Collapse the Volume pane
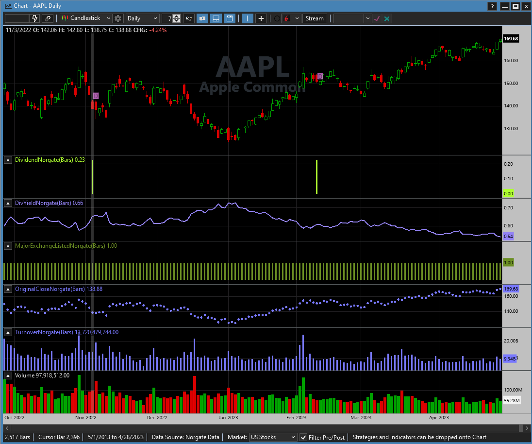Image resolution: width=532 pixels, height=444 pixels. tap(8, 376)
